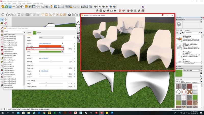Viewport: 204px width, 115px height.
Task: Open the Components navigation house dropdown arrow
Action: click(183, 33)
